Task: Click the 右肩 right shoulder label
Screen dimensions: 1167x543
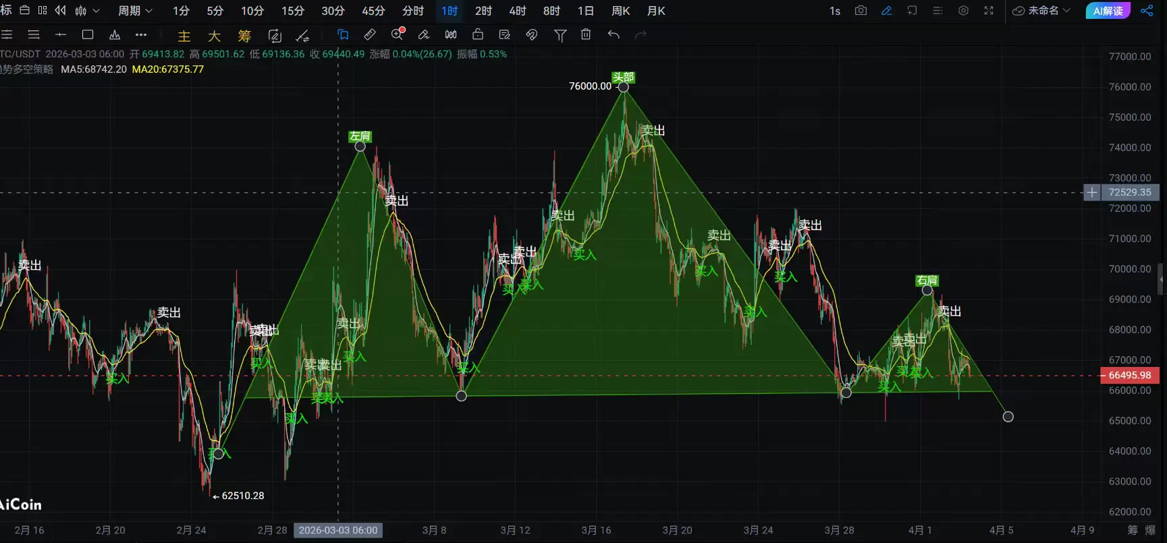Action: pos(927,281)
